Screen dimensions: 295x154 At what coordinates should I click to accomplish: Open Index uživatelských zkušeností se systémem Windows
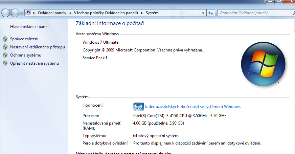click(192, 107)
